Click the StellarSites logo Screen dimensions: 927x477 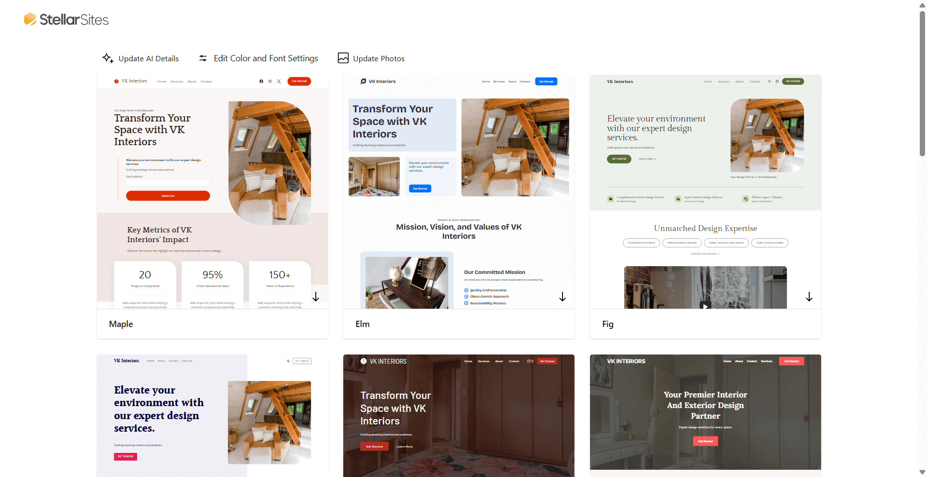point(66,19)
